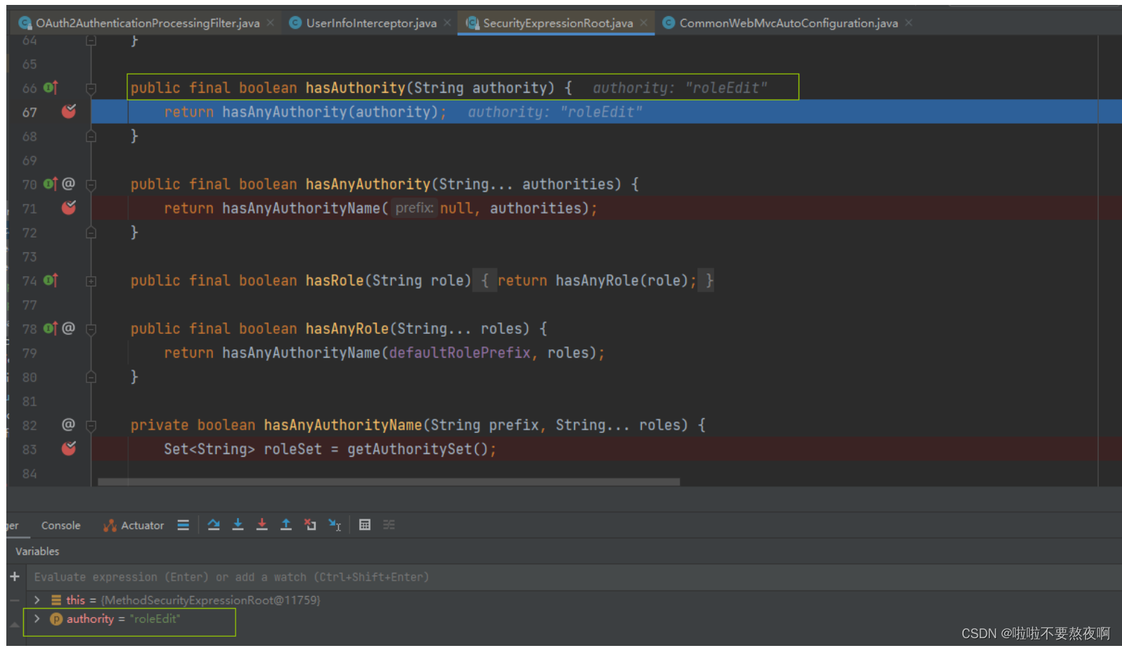
Task: Remove watch with minus icon
Action: pyautogui.click(x=14, y=600)
